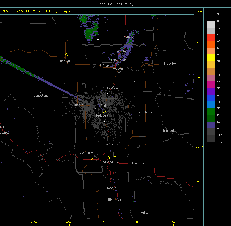Click the HighRiver town label
Screen dimensions: 231x226
pyautogui.click(x=115, y=199)
